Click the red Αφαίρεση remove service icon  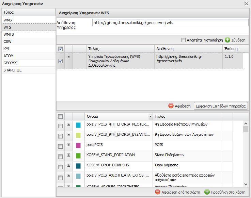click(x=171, y=106)
